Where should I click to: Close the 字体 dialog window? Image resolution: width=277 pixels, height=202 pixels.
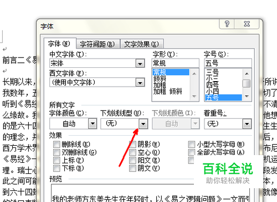pos(247,24)
